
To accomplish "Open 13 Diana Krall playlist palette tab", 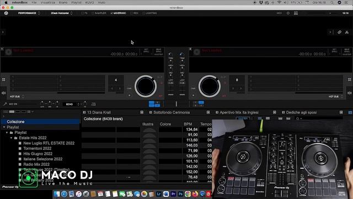I will coord(99,112).
